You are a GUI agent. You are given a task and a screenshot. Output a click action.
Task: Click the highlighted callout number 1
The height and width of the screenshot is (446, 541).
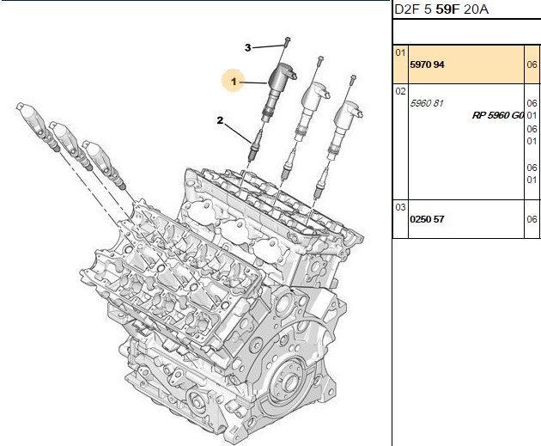pyautogui.click(x=234, y=82)
